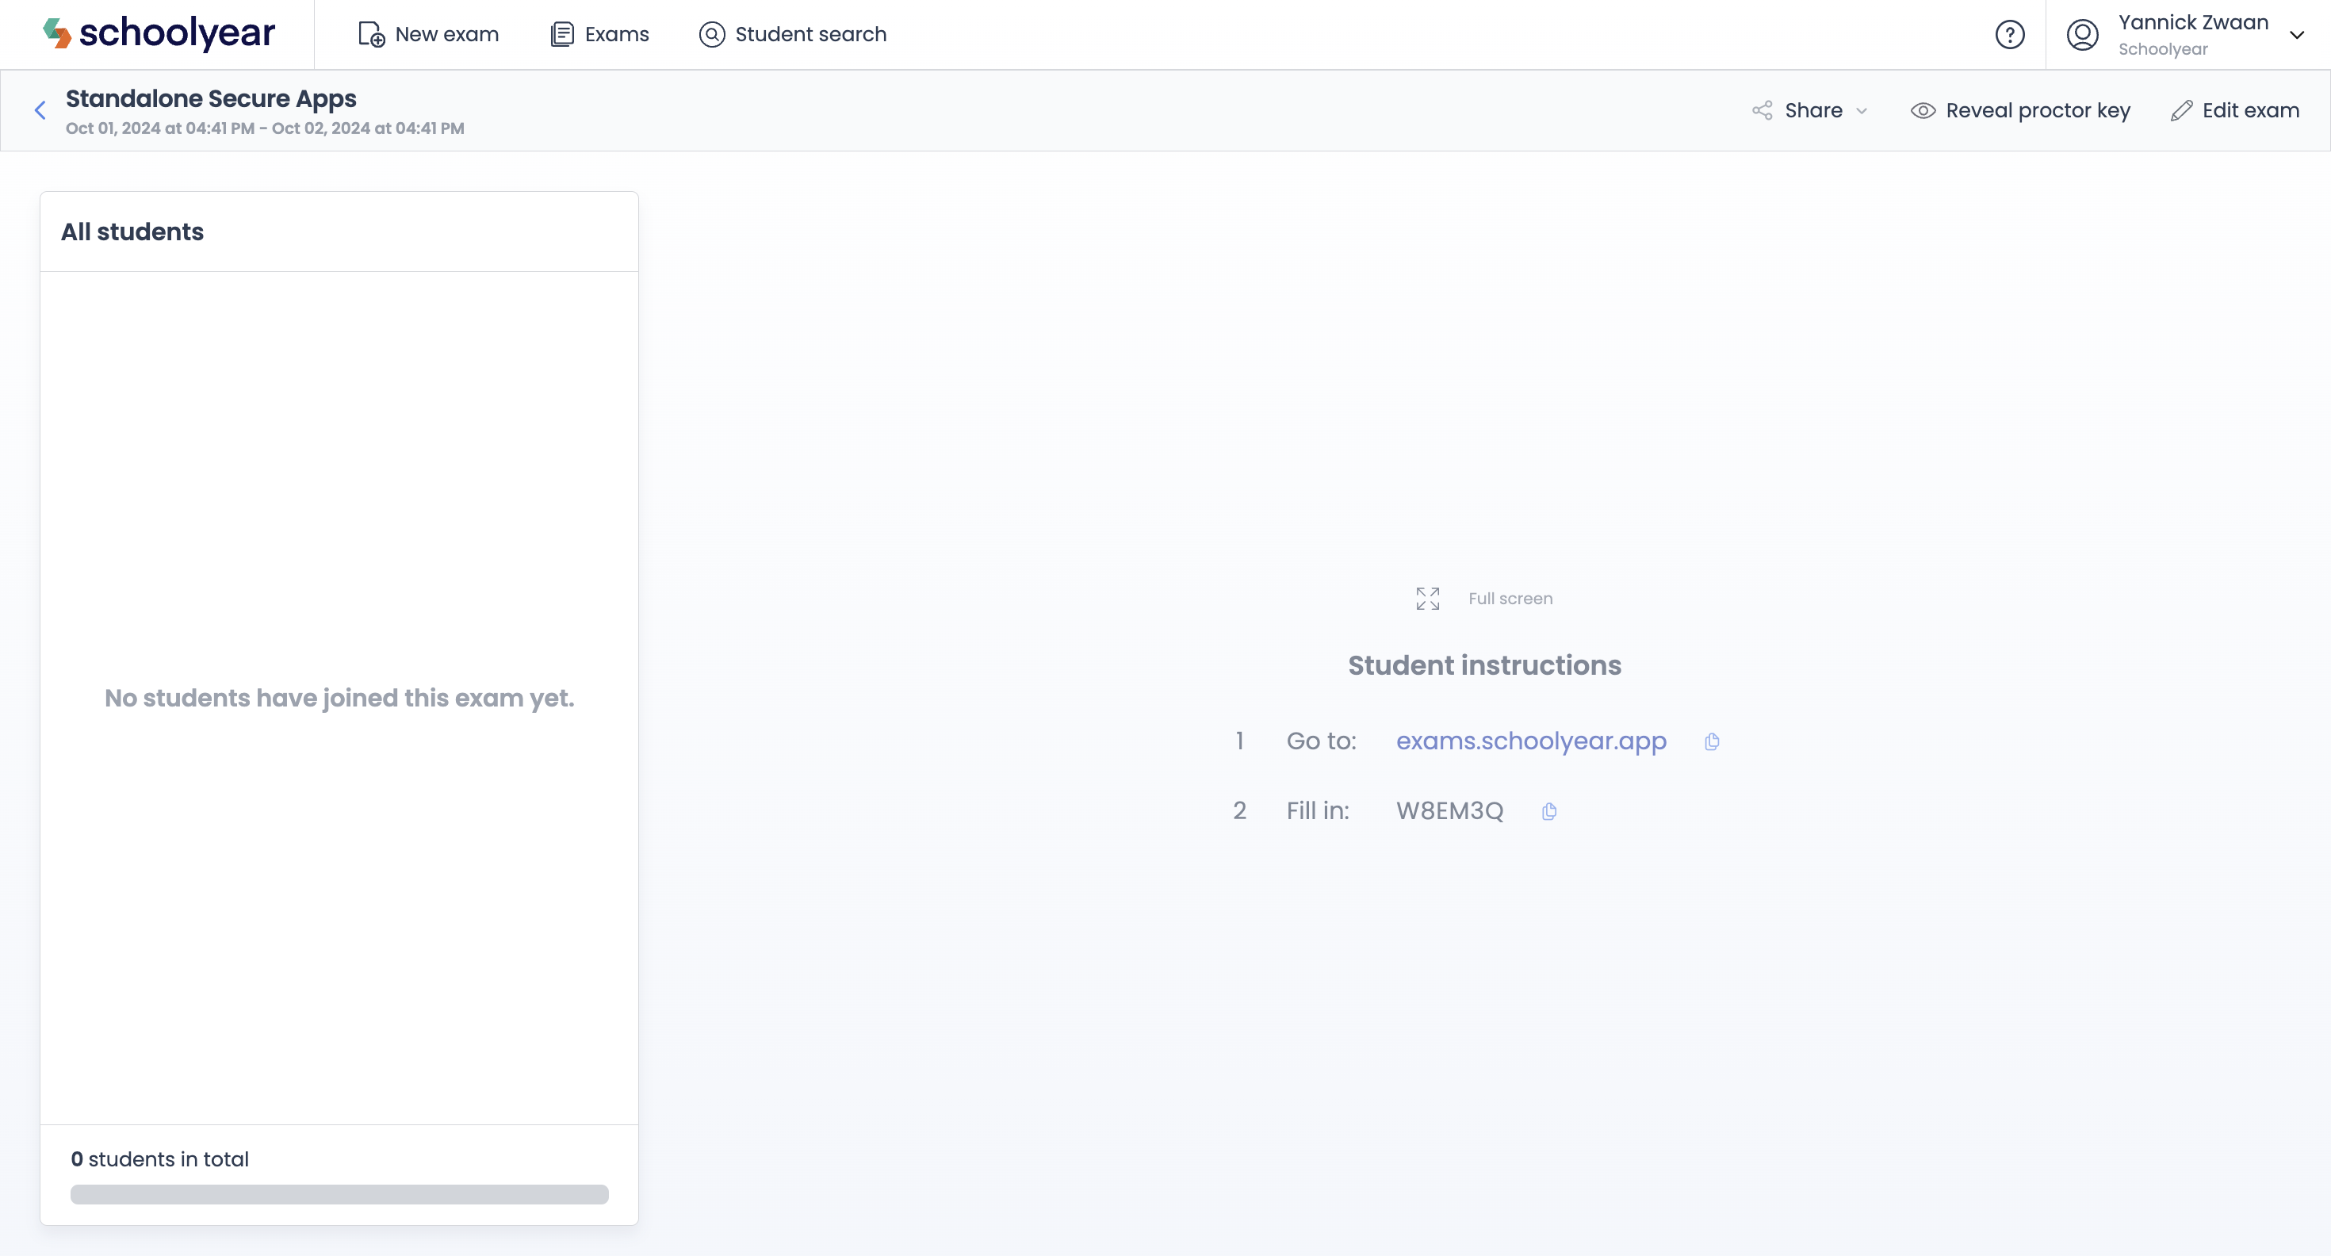
Task: Go to the Exams list
Action: 600,34
